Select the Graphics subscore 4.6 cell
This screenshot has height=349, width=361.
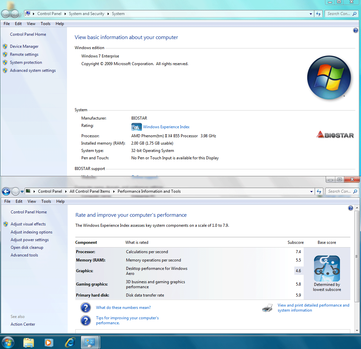(298, 271)
